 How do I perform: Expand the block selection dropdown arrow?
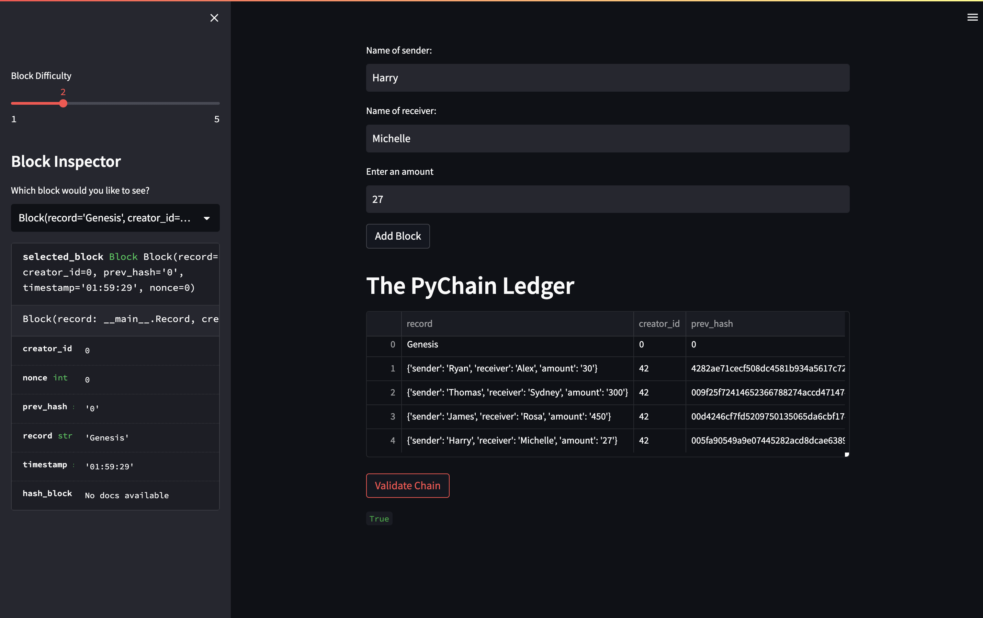[x=206, y=218]
